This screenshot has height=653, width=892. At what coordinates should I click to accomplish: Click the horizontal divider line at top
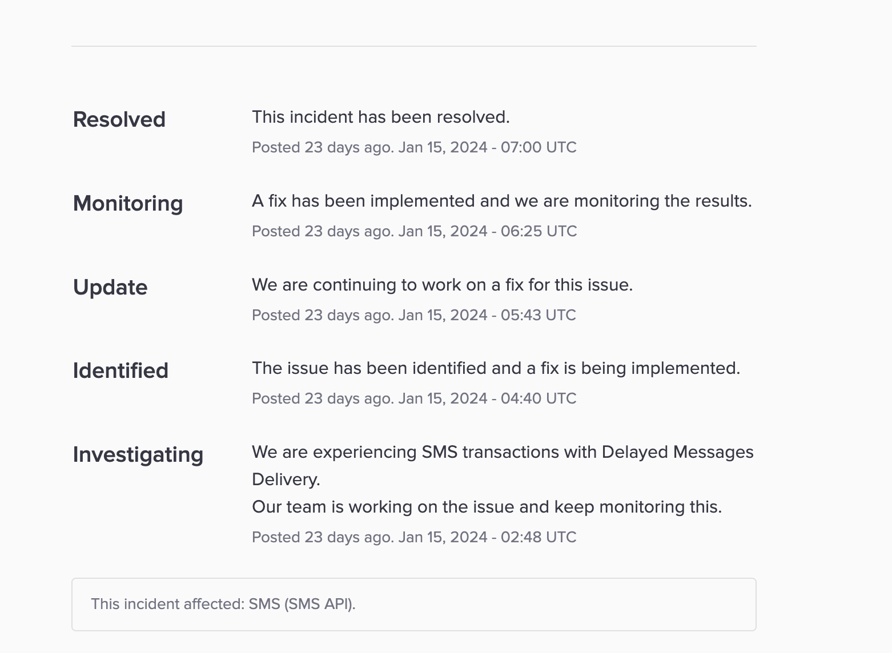414,46
